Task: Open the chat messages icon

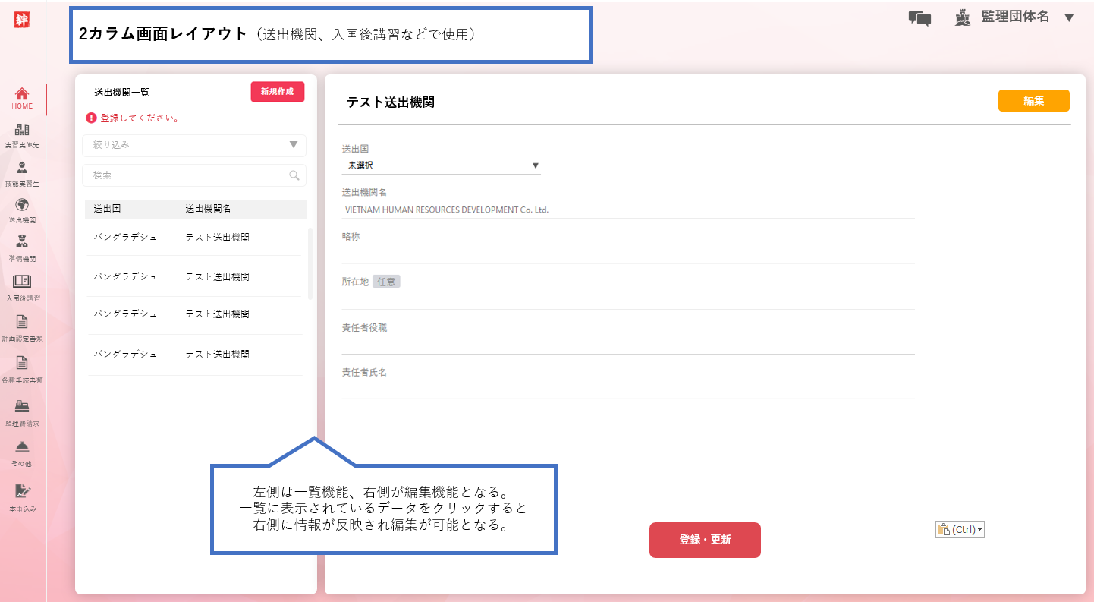Action: tap(920, 18)
